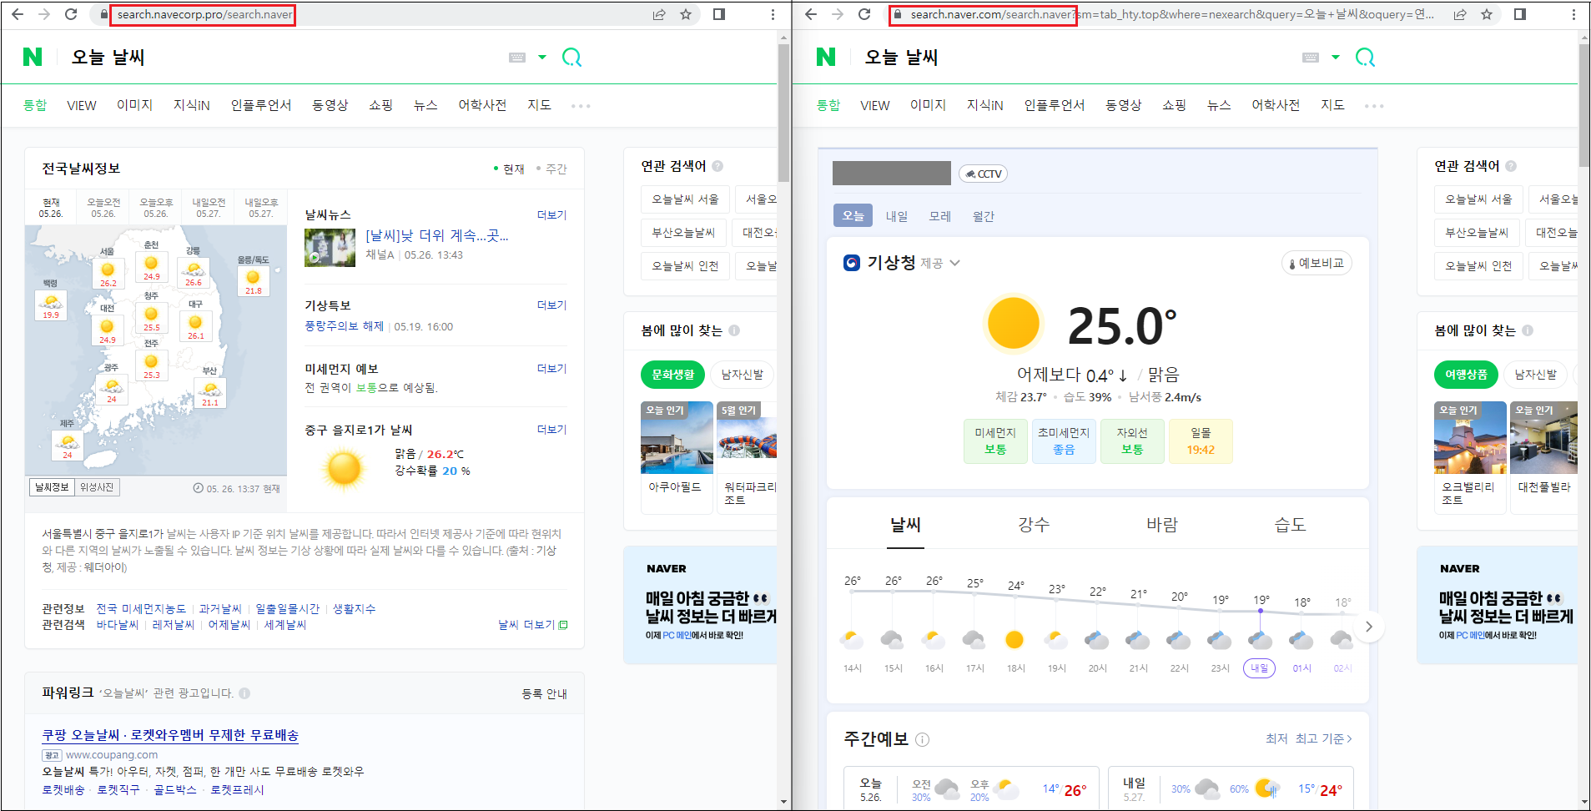Open Chrome menu in right browser window
Screen dimensions: 1591x811
(1573, 14)
